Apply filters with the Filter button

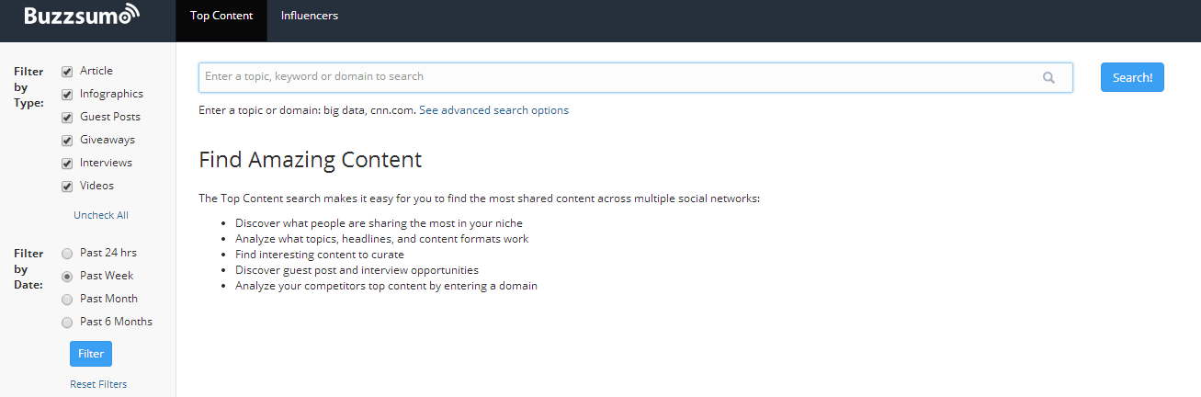click(91, 354)
